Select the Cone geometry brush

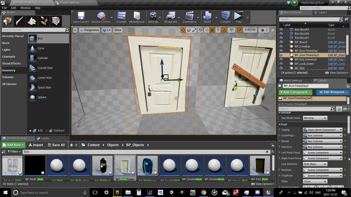49,48
